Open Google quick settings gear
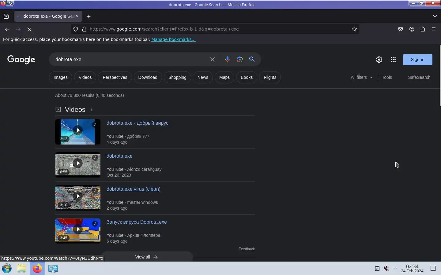This screenshot has width=441, height=275. pyautogui.click(x=379, y=60)
